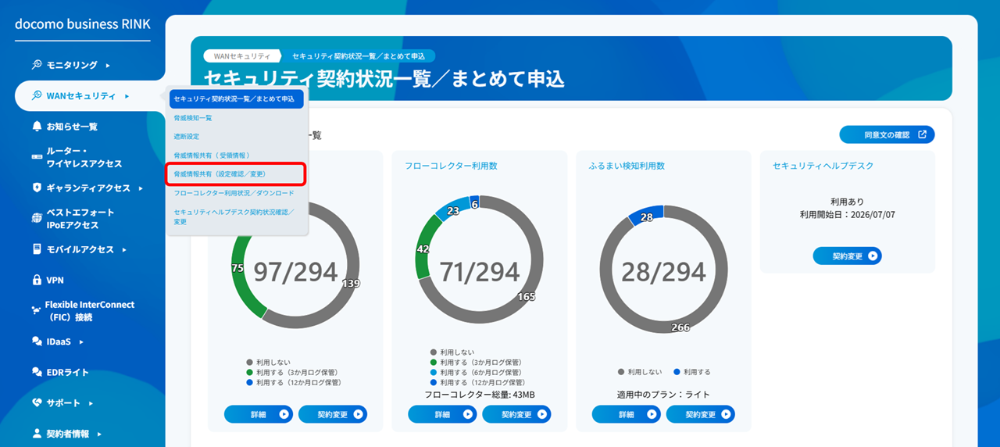Expand the ギャランティアクセス submenu arrow
The height and width of the screenshot is (447, 1000).
(x=141, y=188)
